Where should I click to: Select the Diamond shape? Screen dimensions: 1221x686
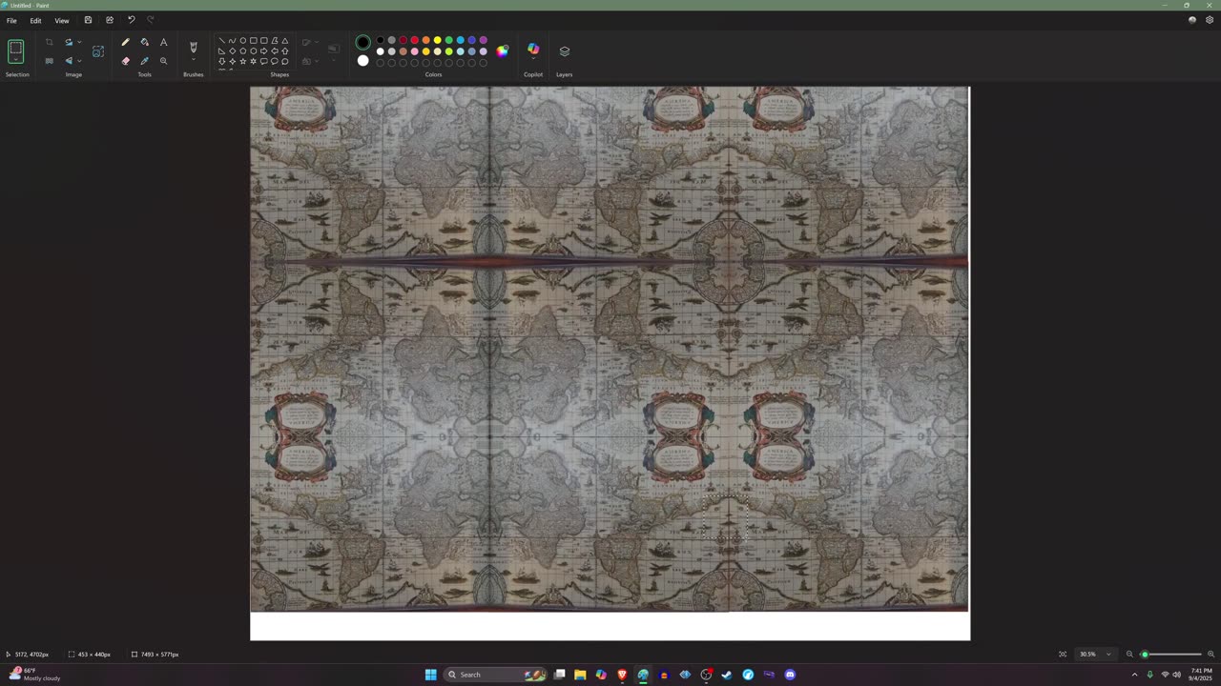[233, 51]
